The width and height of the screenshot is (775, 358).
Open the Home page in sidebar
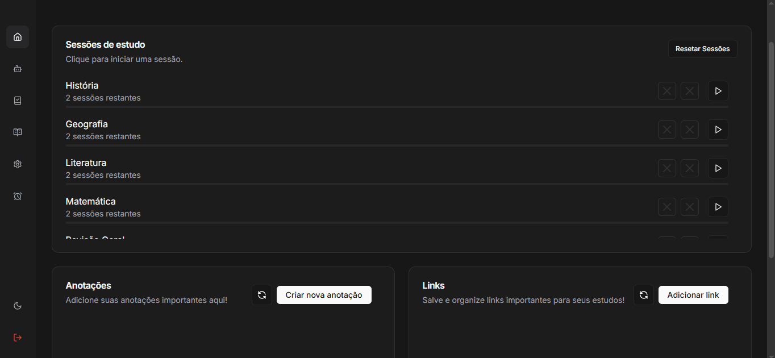pyautogui.click(x=18, y=37)
